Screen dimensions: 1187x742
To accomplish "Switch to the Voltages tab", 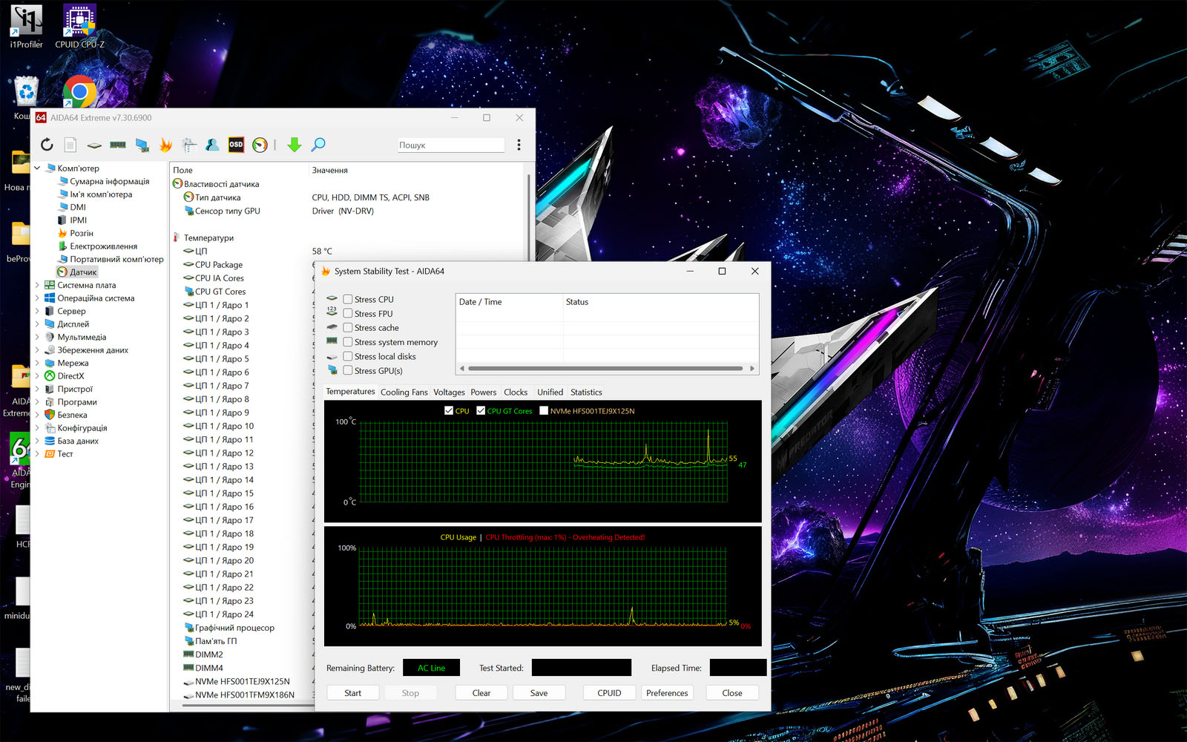I will (449, 393).
